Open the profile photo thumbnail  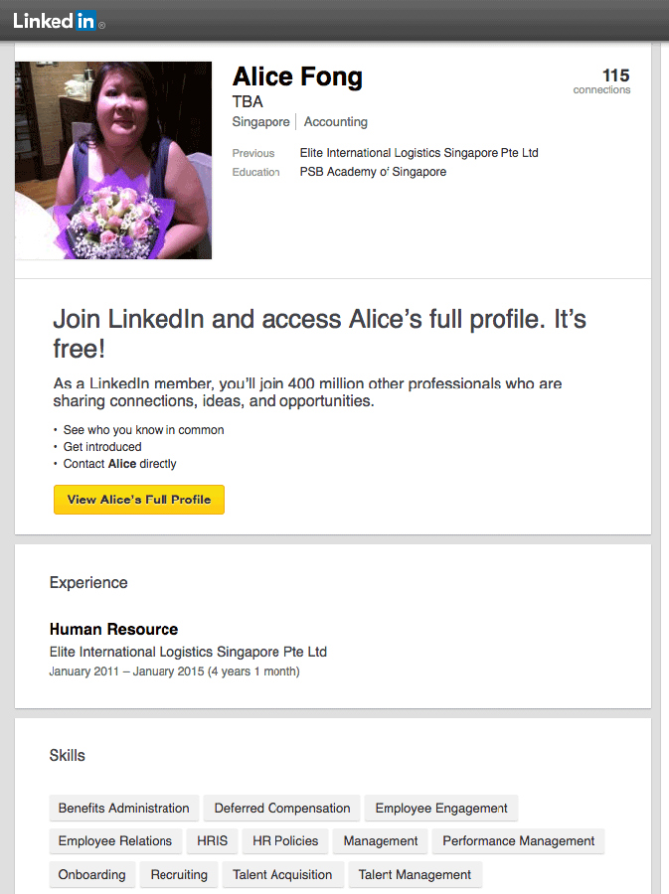(113, 160)
